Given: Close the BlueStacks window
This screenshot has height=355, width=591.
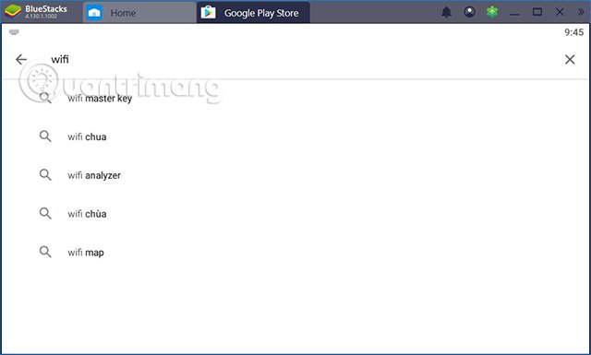Looking at the screenshot, I should tap(560, 12).
